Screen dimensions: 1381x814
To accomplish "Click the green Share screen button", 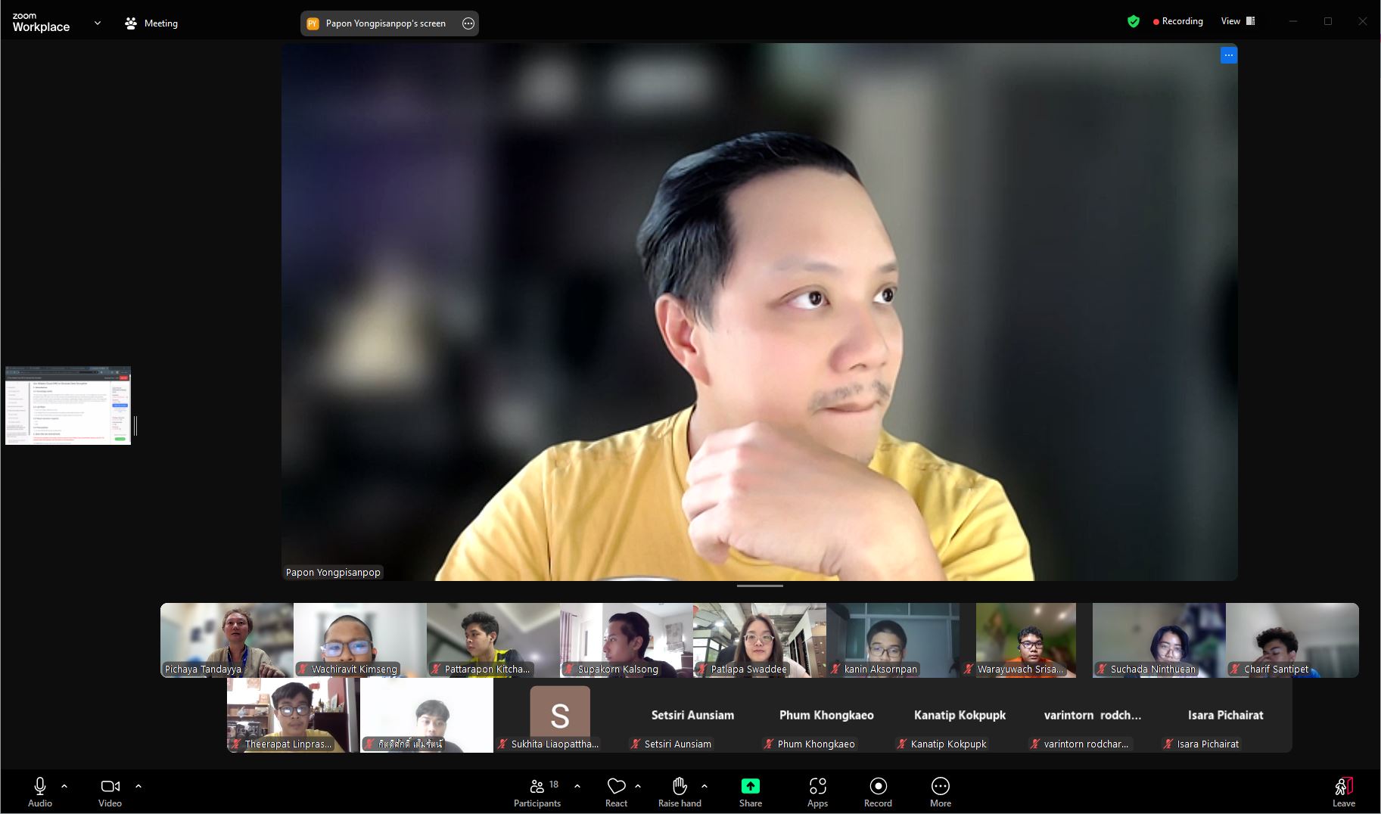I will click(750, 787).
